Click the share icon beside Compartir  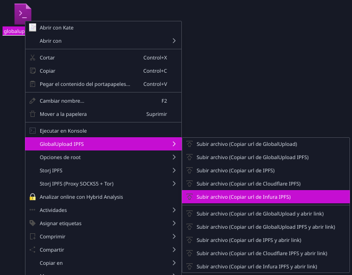click(33, 250)
